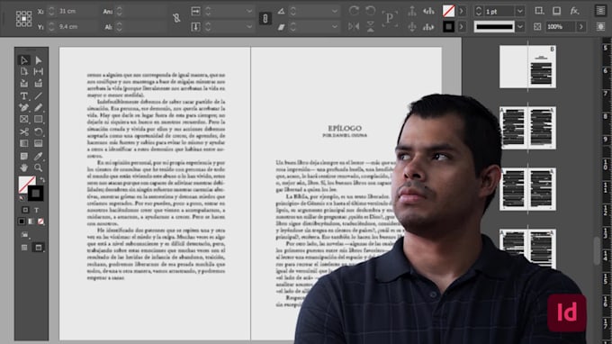The image size is (612, 344).
Task: Select the Selection tool arrow
Action: [x=23, y=60]
